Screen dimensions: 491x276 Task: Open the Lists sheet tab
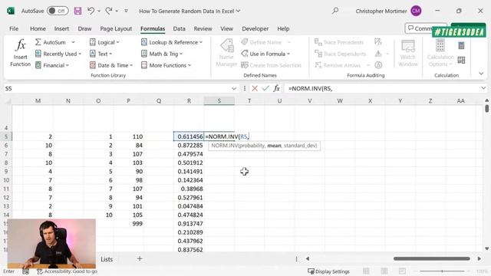tap(107, 259)
